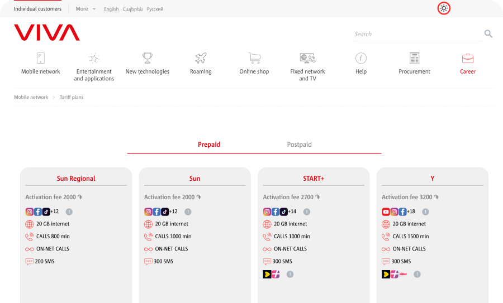
Task: Switch to the Postpaid tab
Action: [300, 145]
